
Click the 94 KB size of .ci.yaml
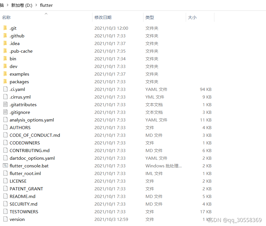point(206,89)
